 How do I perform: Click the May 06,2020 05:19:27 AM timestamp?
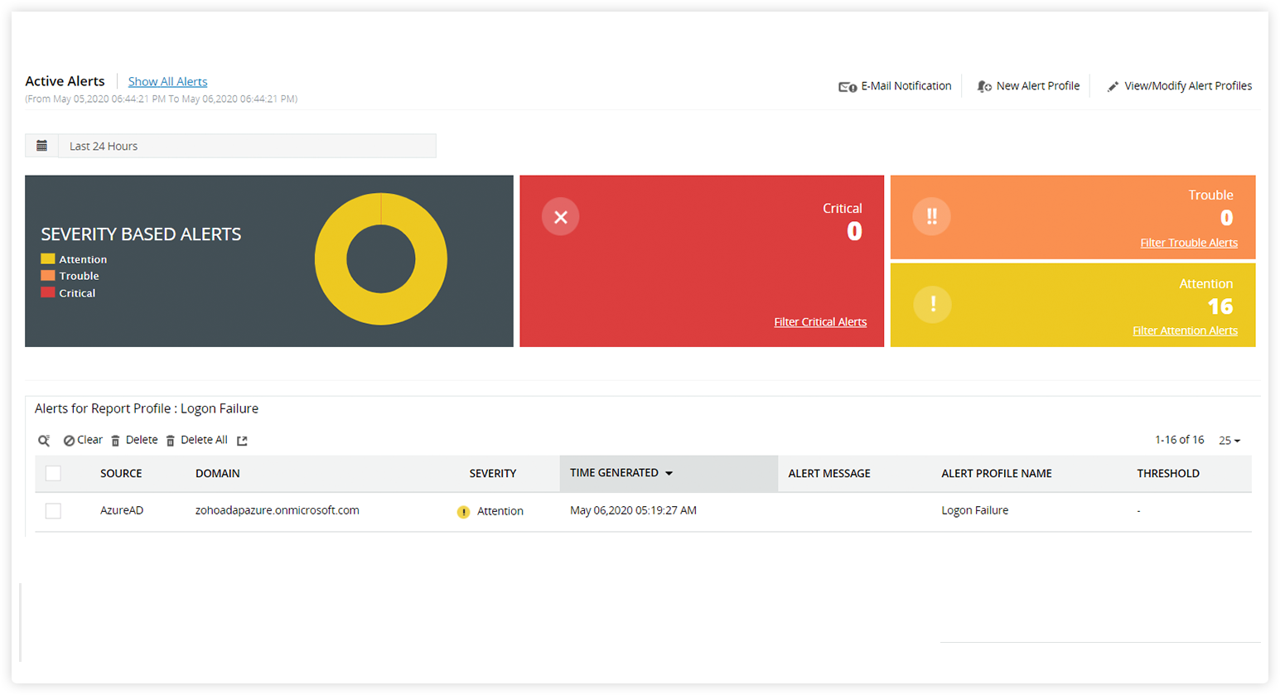point(633,510)
